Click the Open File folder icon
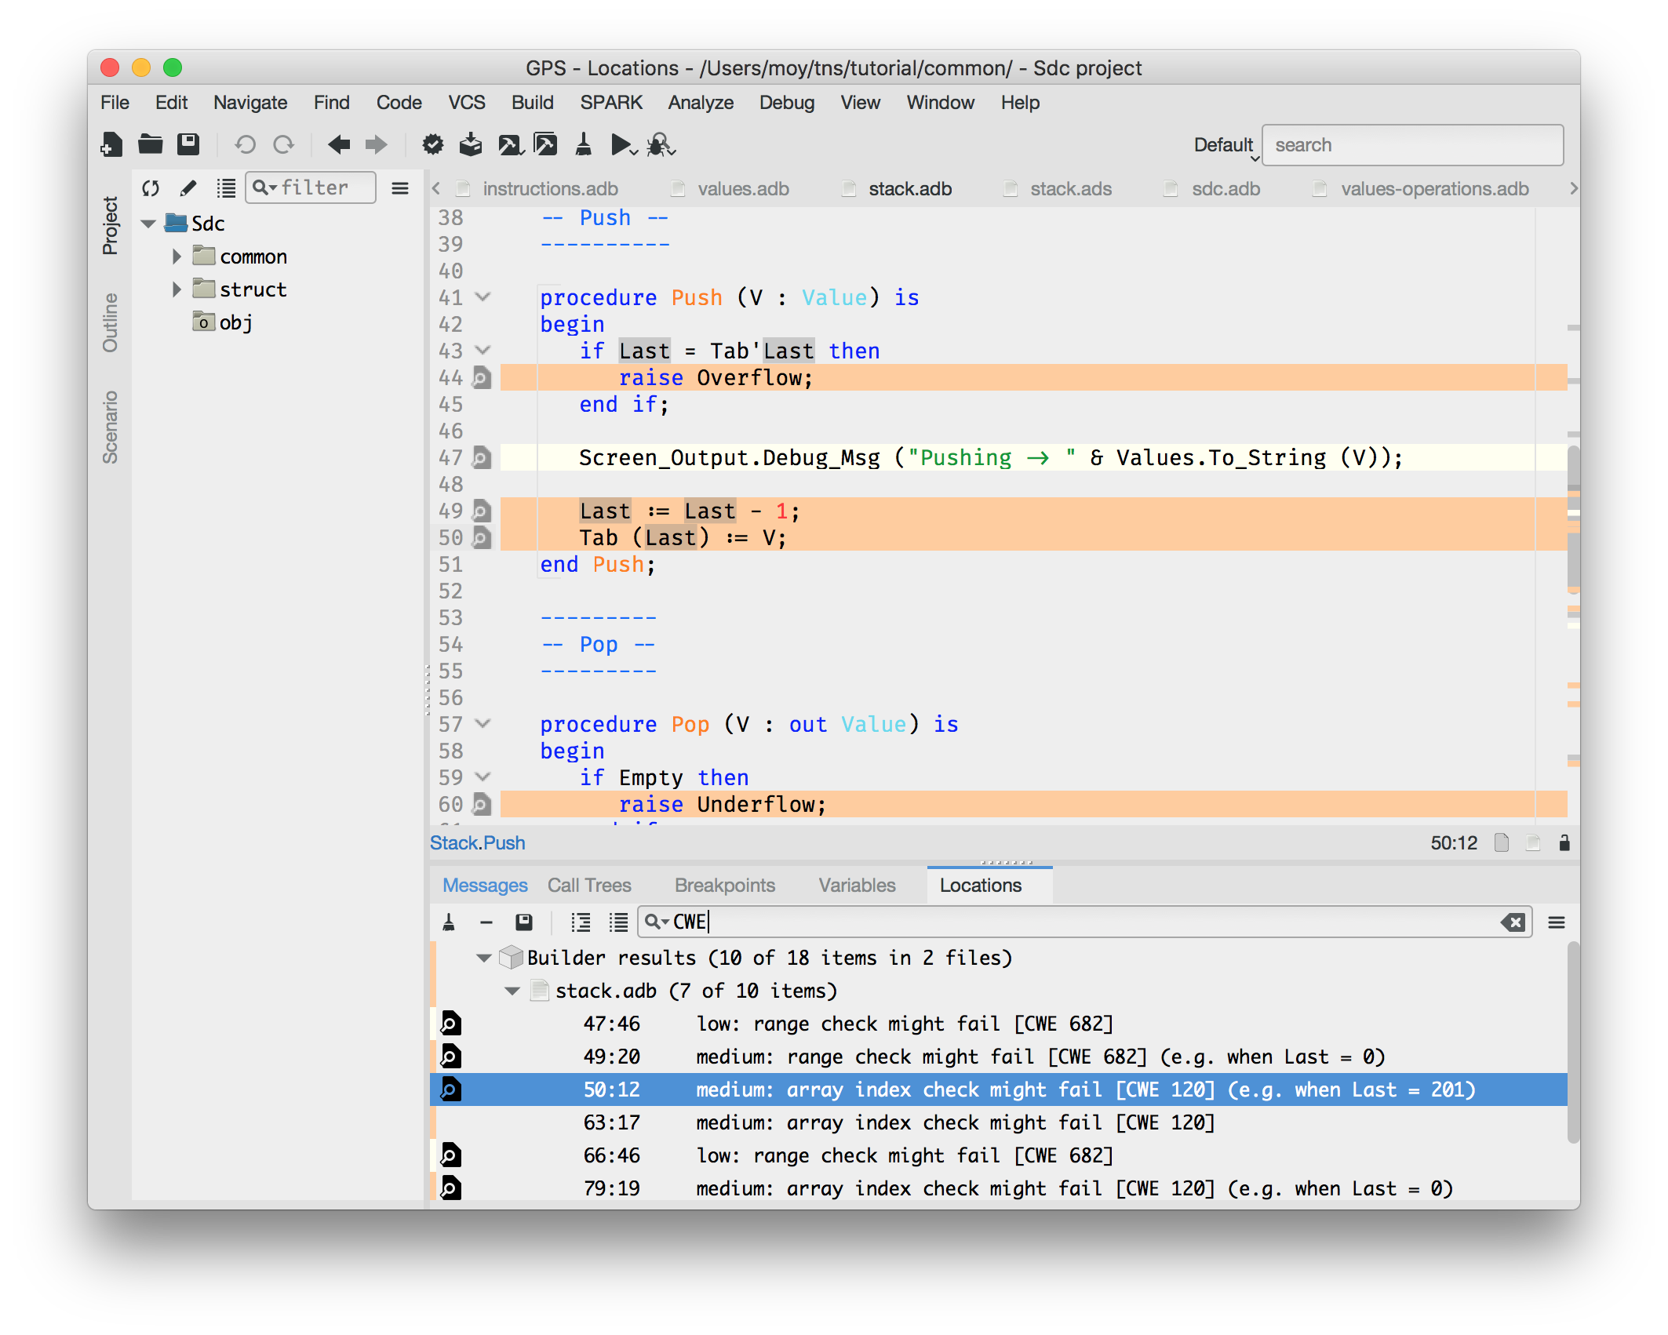 (150, 144)
